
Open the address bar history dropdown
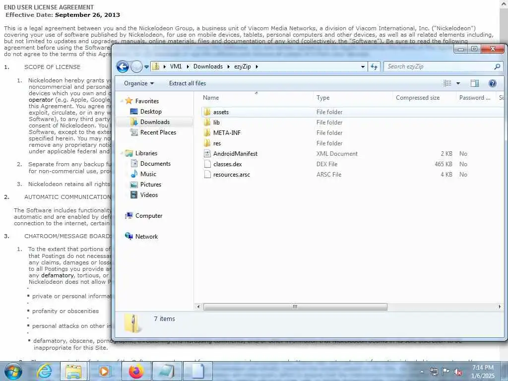pyautogui.click(x=363, y=67)
